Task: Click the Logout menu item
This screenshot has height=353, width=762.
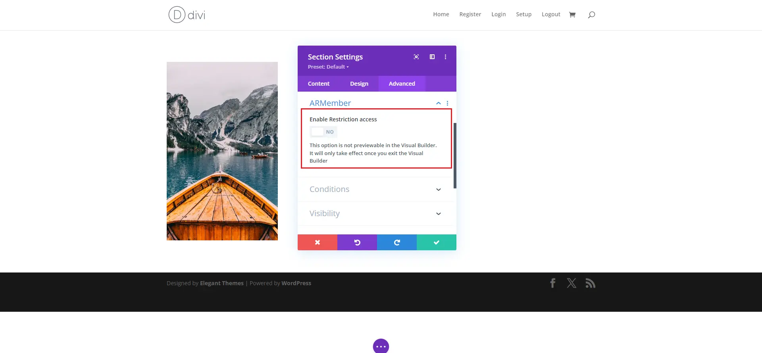Action: (x=551, y=14)
